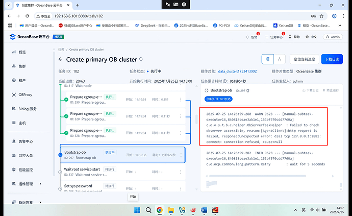352x216 pixels.
Task: Open Chrome profile icon
Action: (x=334, y=16)
